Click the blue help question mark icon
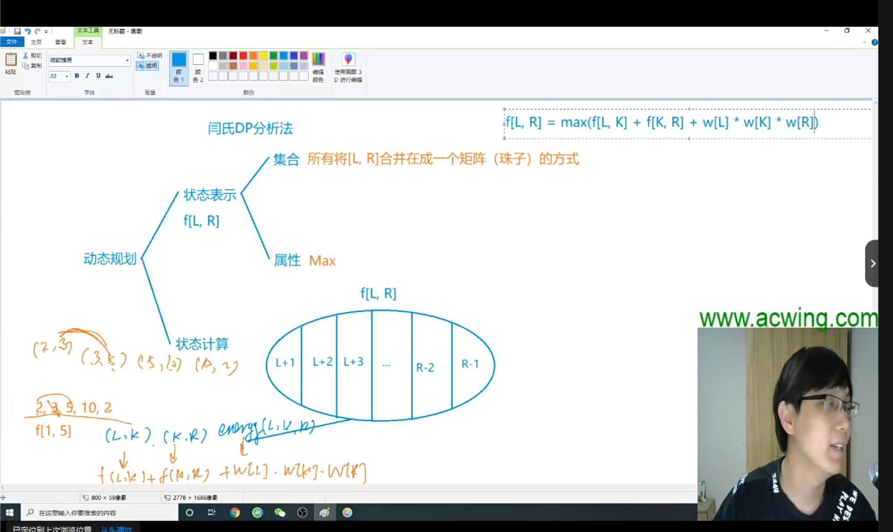 coord(875,42)
